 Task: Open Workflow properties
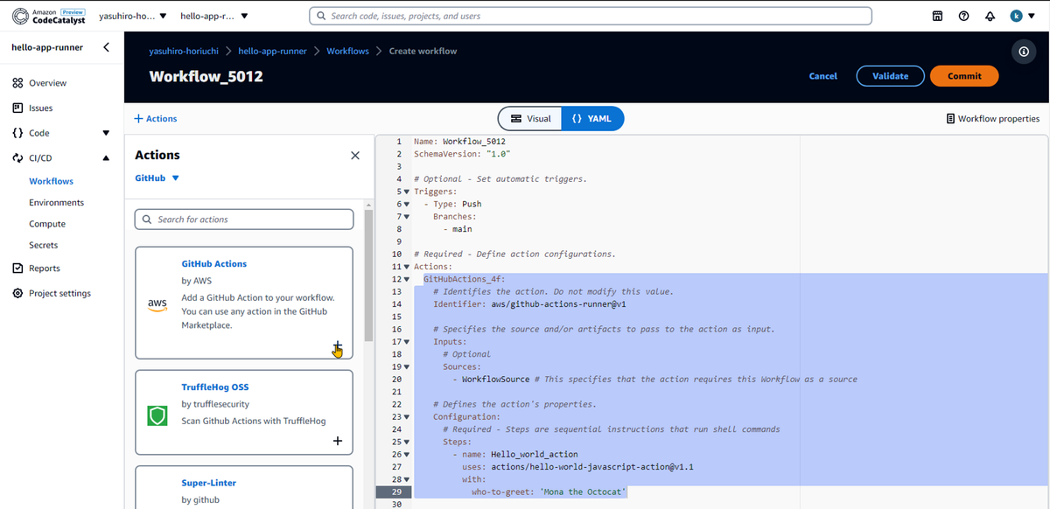click(993, 119)
